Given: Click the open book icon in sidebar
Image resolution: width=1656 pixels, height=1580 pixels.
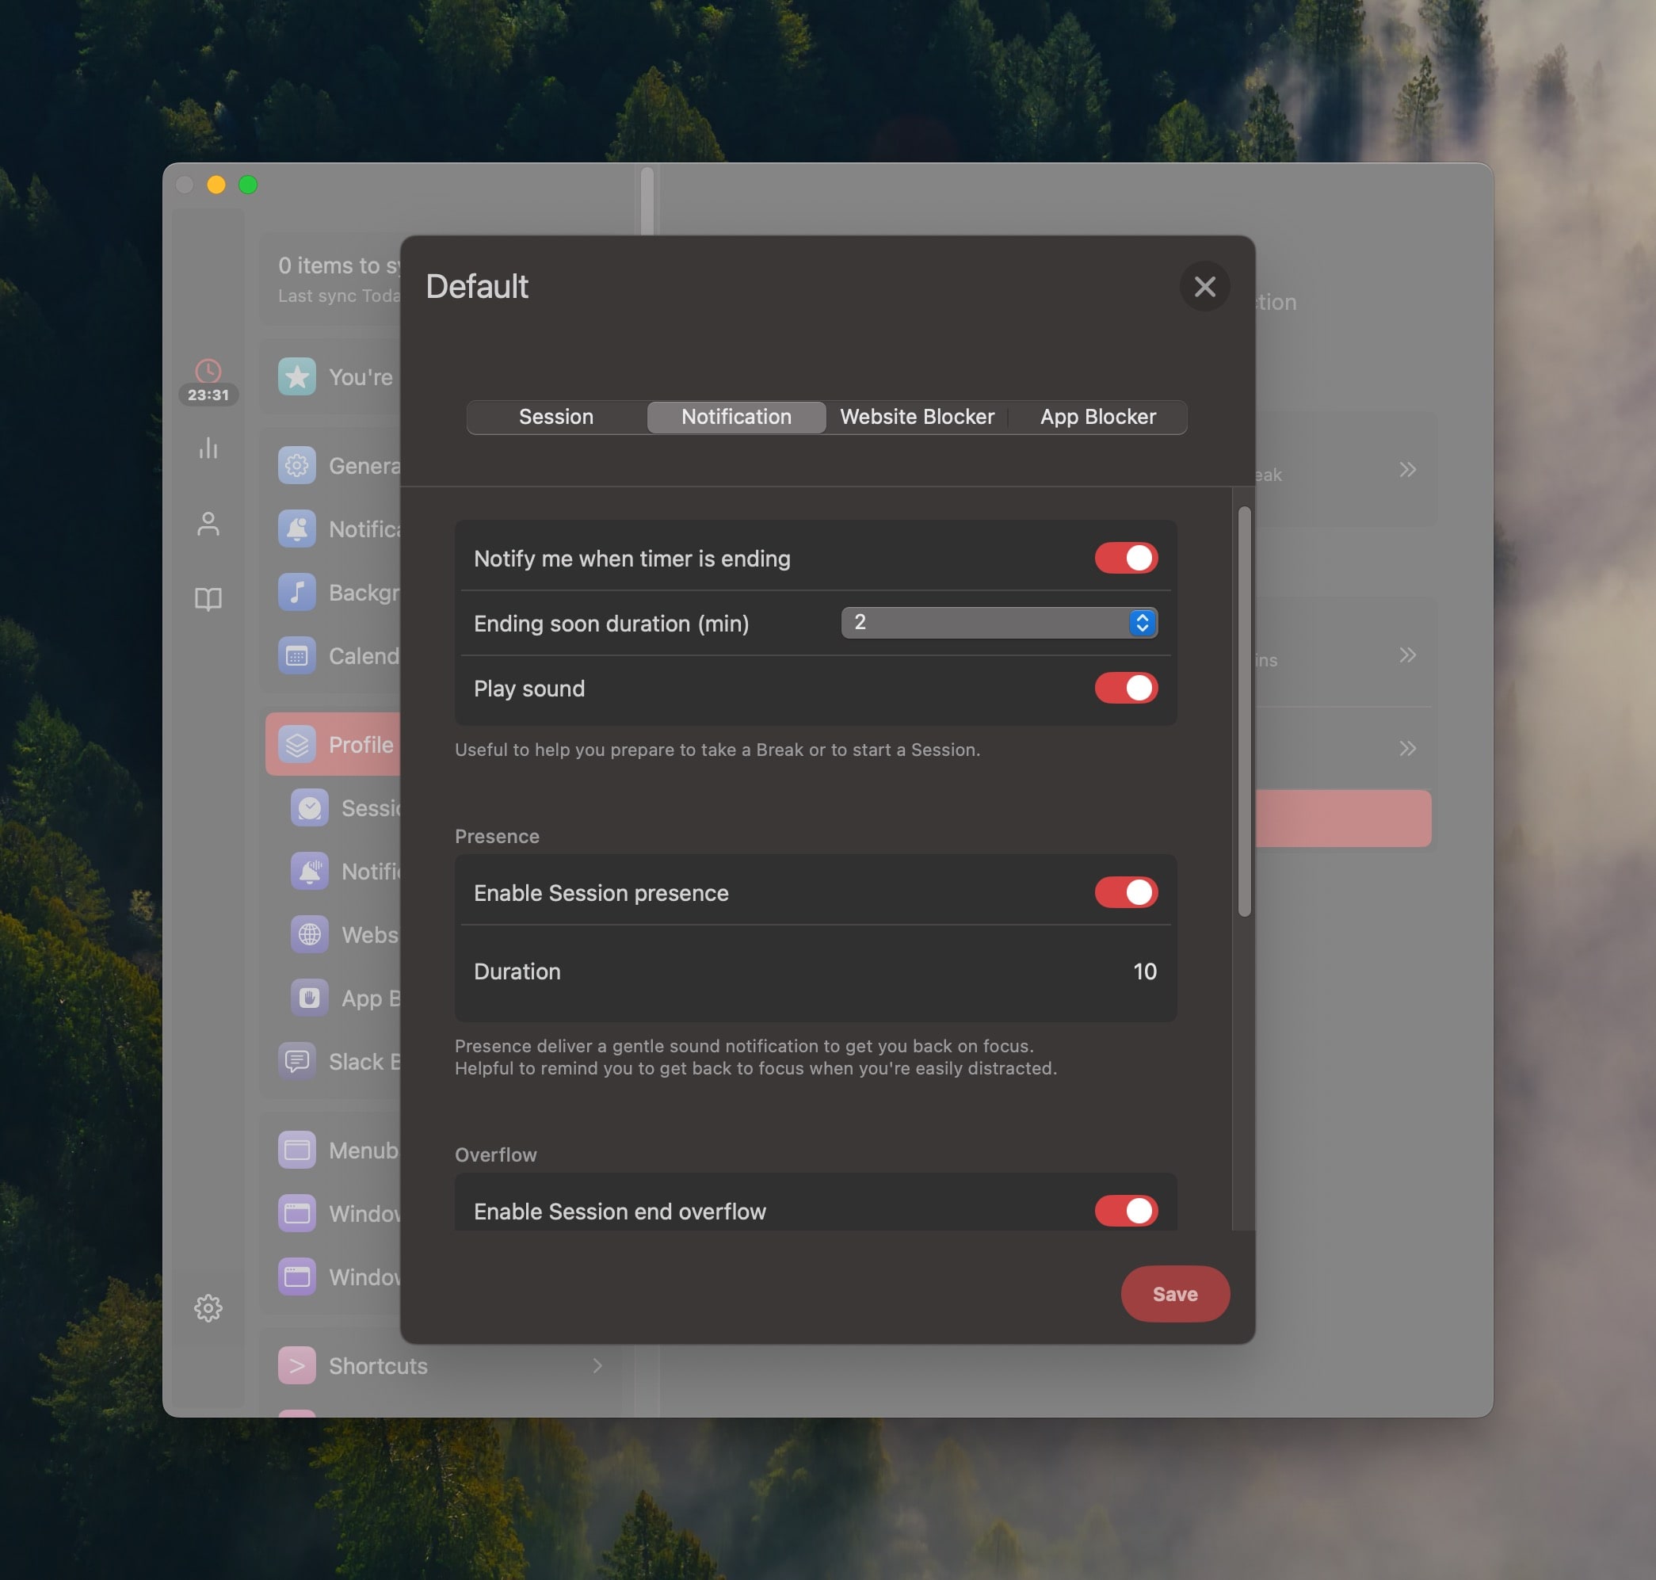Looking at the screenshot, I should (x=208, y=599).
